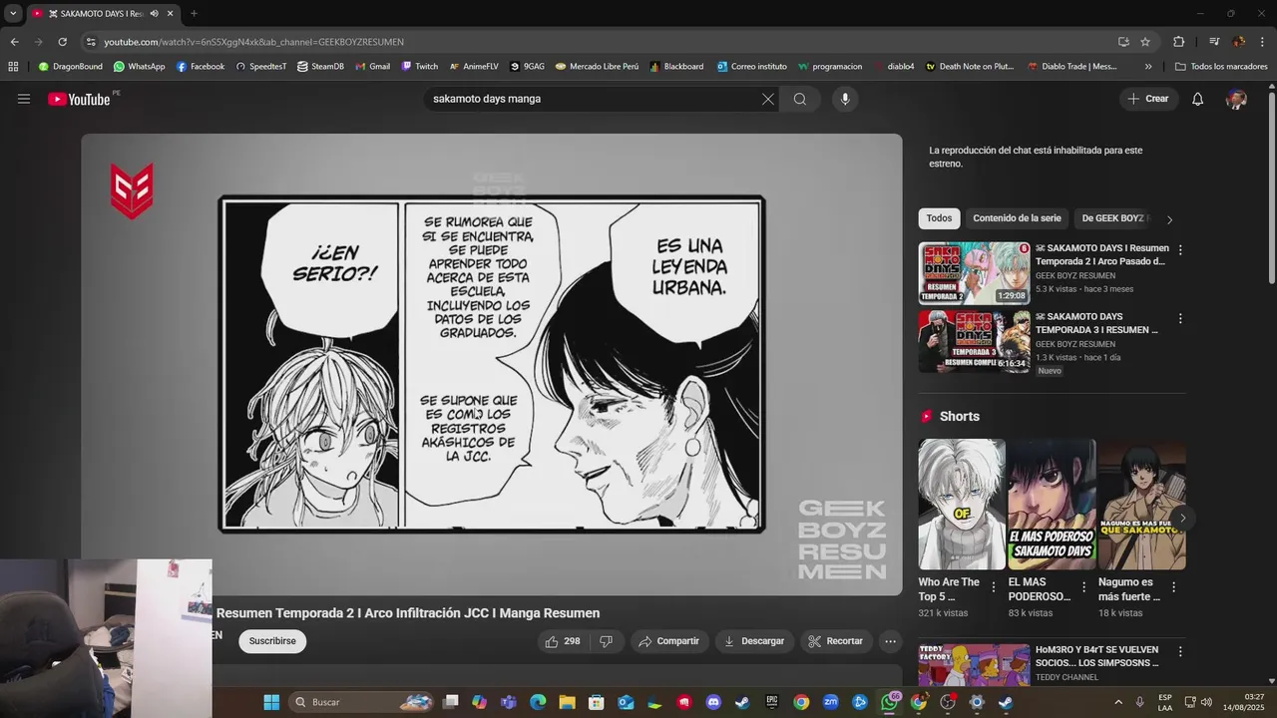Viewport: 1277px width, 718px height.
Task: Open the Windows Start menu
Action: pyautogui.click(x=271, y=702)
